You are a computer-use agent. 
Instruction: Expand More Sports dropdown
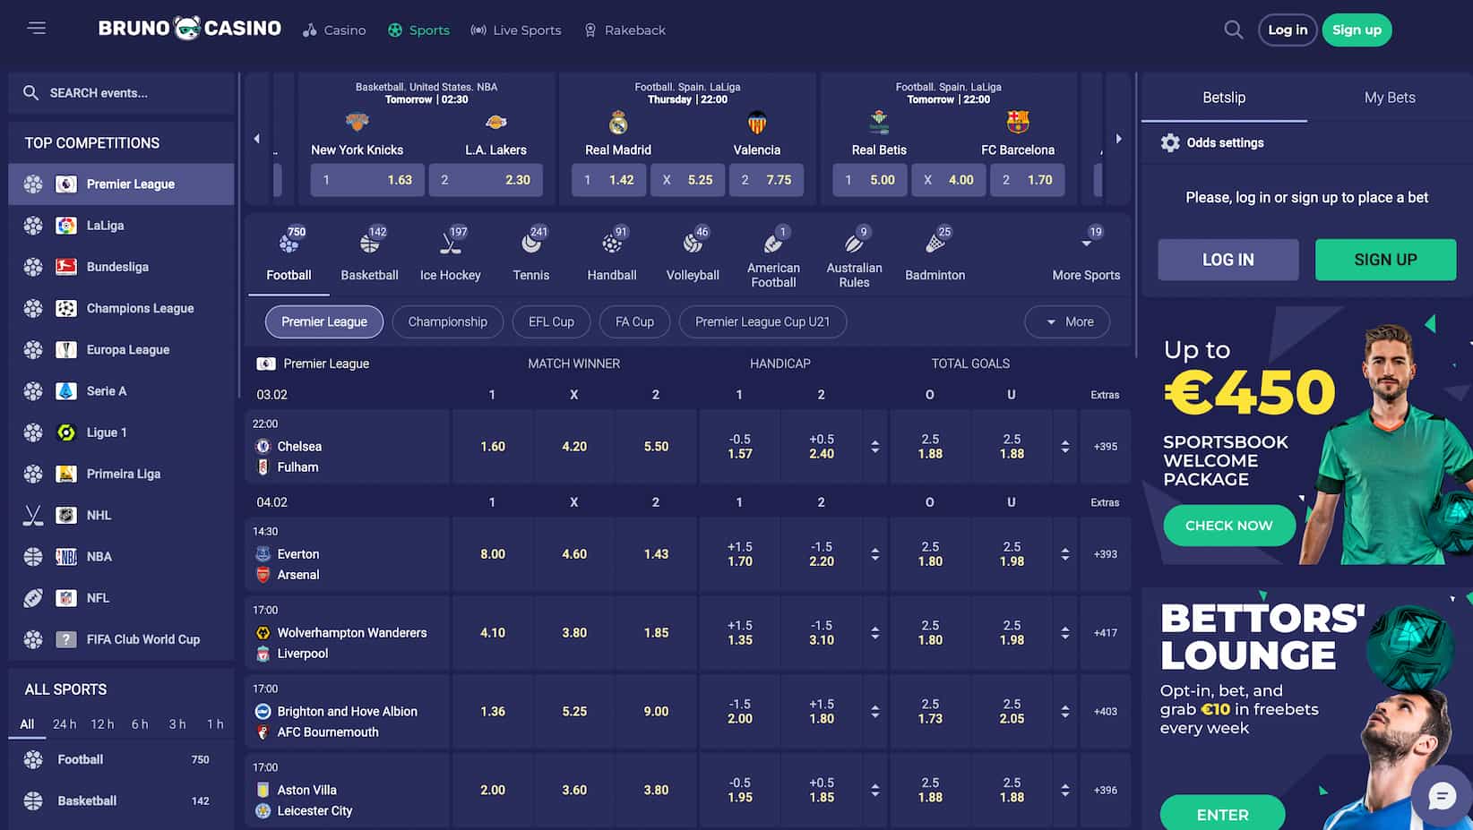tap(1086, 255)
